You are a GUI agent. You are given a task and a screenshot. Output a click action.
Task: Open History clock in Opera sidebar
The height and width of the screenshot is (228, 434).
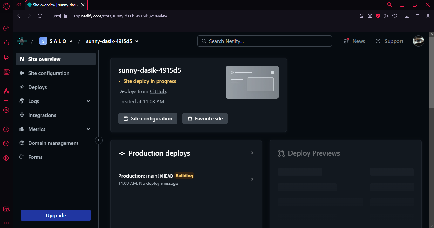[x=6, y=129]
